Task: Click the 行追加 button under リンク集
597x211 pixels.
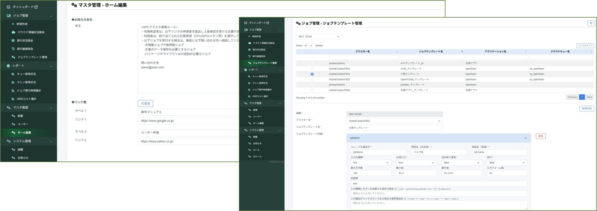Action: pyautogui.click(x=145, y=103)
